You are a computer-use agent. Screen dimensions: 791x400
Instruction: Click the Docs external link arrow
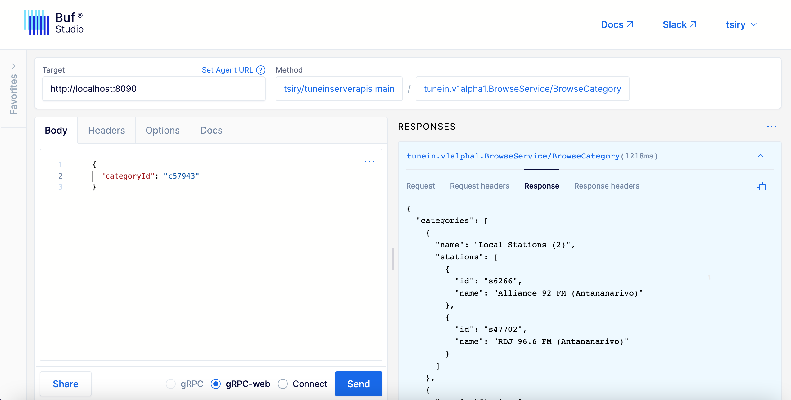(630, 24)
